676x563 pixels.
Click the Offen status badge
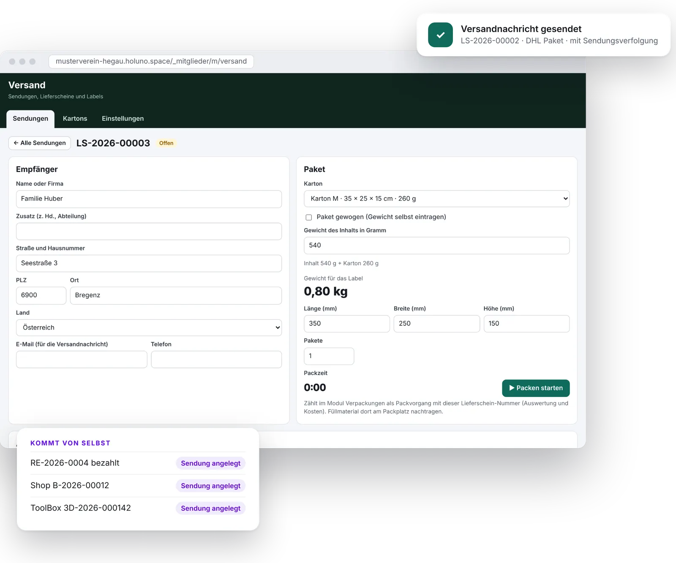(x=166, y=143)
